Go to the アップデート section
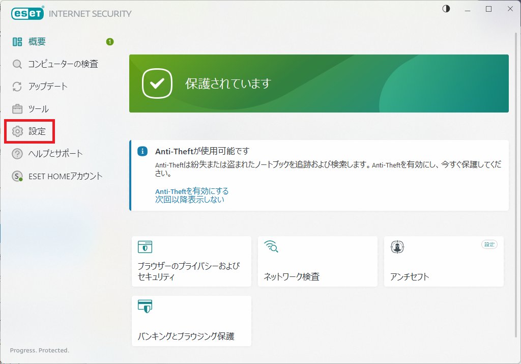 (48, 87)
